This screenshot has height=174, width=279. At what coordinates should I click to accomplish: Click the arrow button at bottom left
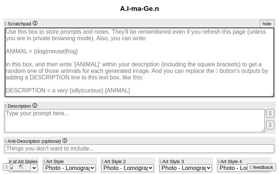pos(21,167)
